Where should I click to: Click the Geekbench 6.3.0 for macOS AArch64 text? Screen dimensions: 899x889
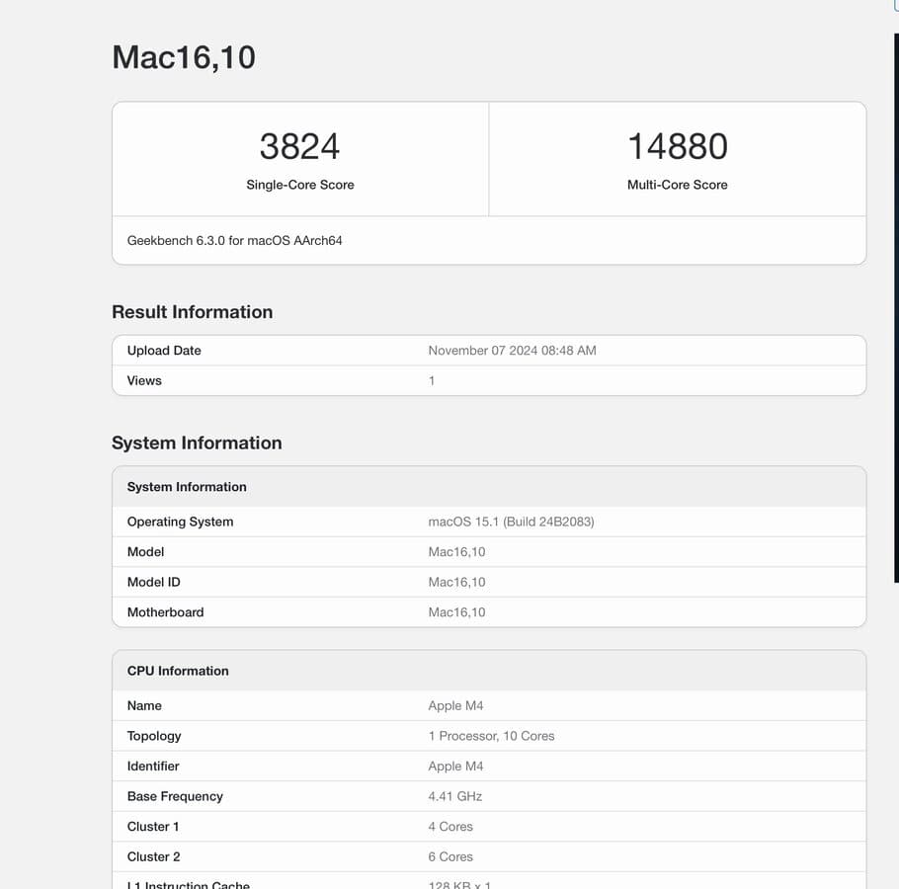pyautogui.click(x=234, y=240)
